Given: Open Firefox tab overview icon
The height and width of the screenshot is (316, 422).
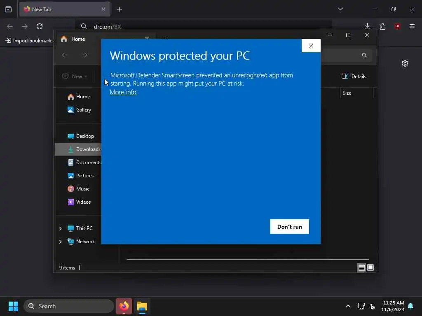Looking at the screenshot, I should 8,9.
